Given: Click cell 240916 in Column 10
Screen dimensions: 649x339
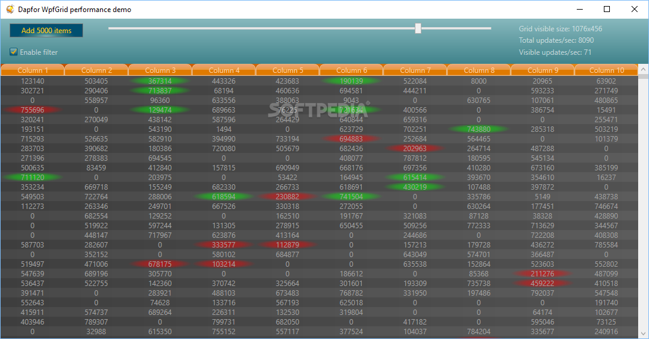Looking at the screenshot, I should (606, 332).
